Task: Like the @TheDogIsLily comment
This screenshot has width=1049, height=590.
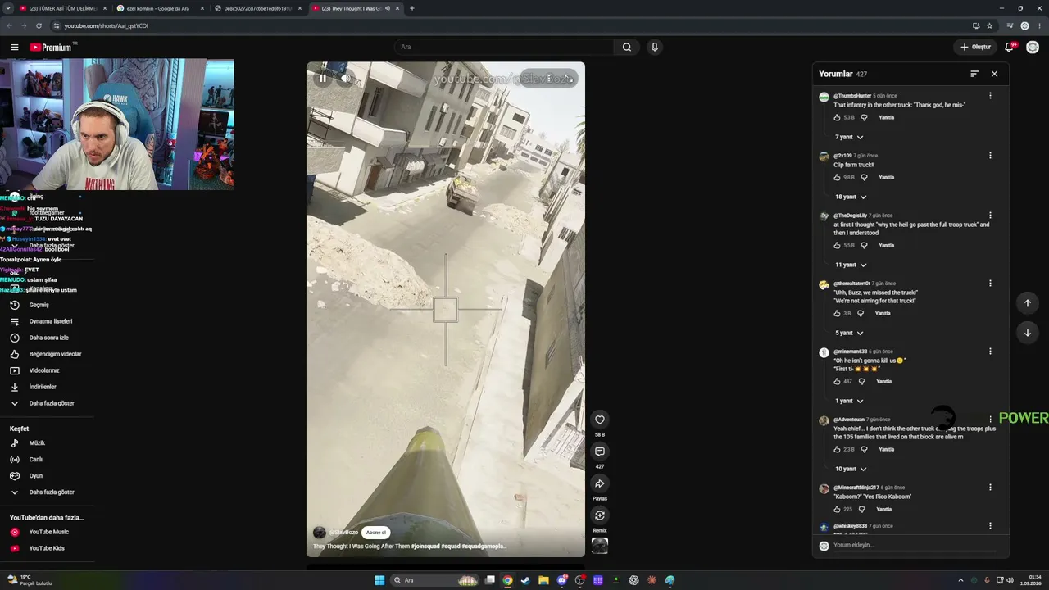Action: pos(838,246)
